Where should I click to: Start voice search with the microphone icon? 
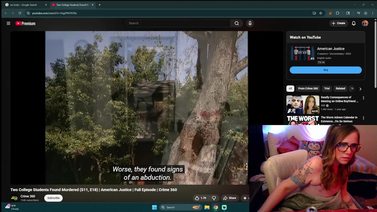250,23
